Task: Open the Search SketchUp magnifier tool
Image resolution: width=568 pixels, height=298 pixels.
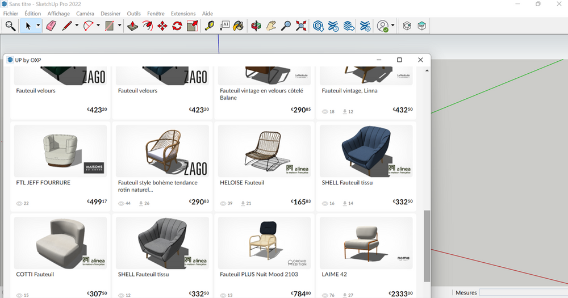Action: [x=10, y=26]
